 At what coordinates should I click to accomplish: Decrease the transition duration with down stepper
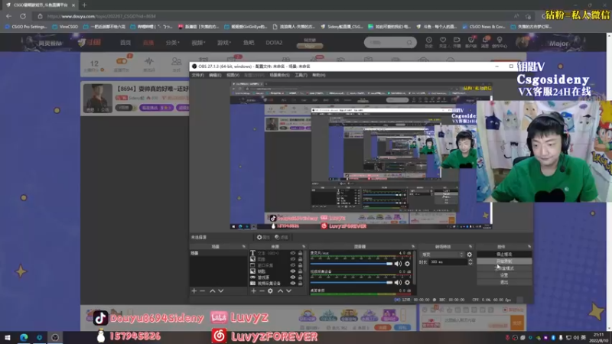coord(470,264)
